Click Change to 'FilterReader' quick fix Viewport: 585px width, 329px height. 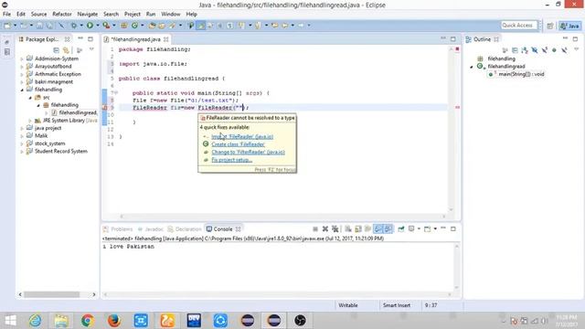tap(248, 153)
